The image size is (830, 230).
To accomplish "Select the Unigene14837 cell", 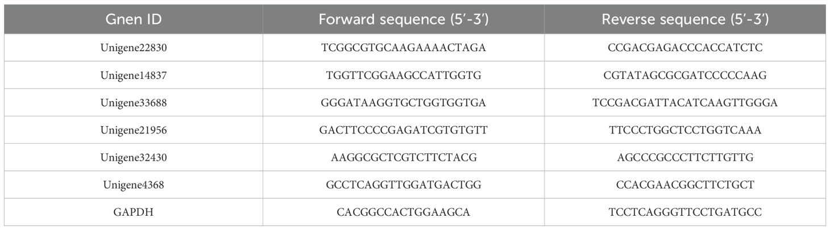I will tap(134, 75).
